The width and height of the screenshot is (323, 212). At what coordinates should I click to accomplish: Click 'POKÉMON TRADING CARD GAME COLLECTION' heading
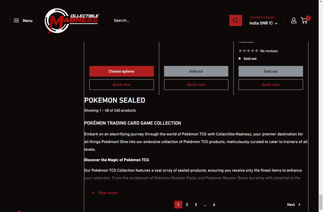(x=133, y=123)
